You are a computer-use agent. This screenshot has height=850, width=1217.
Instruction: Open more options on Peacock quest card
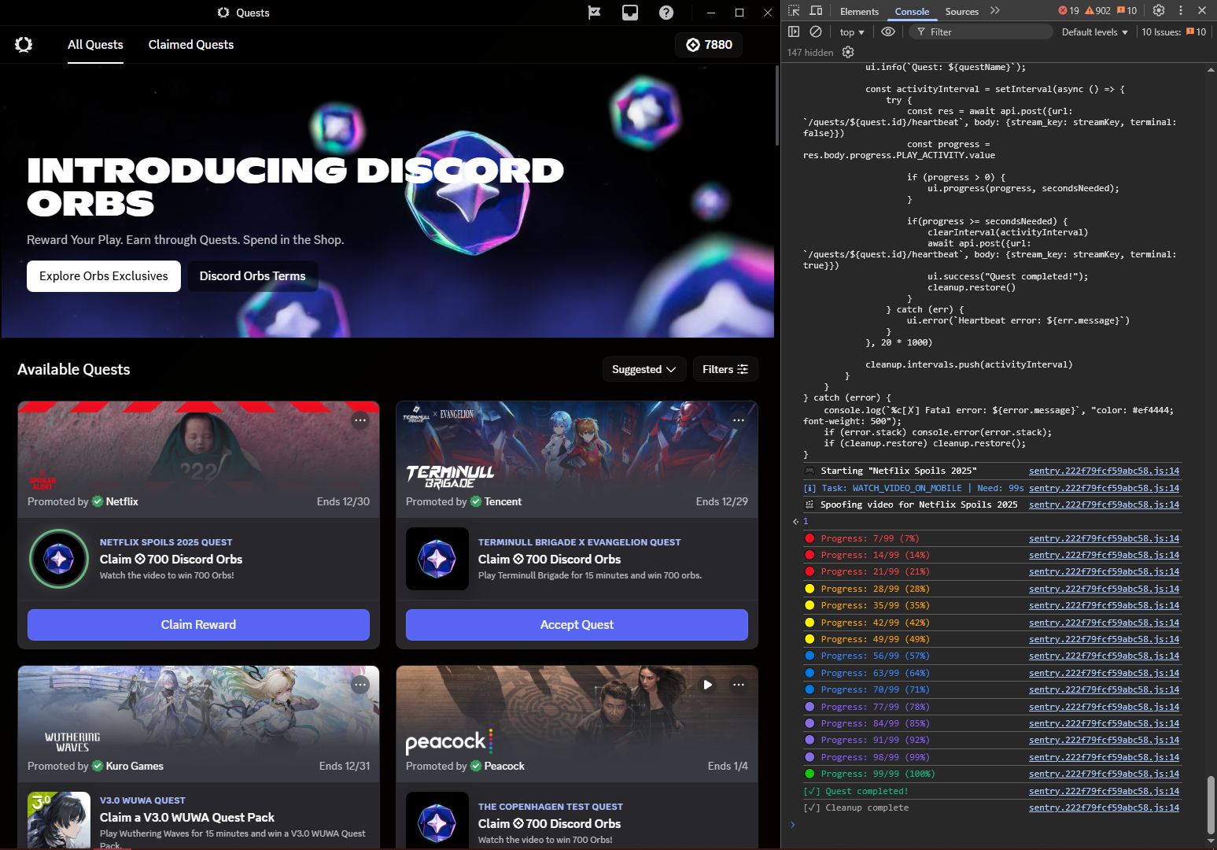[739, 685]
